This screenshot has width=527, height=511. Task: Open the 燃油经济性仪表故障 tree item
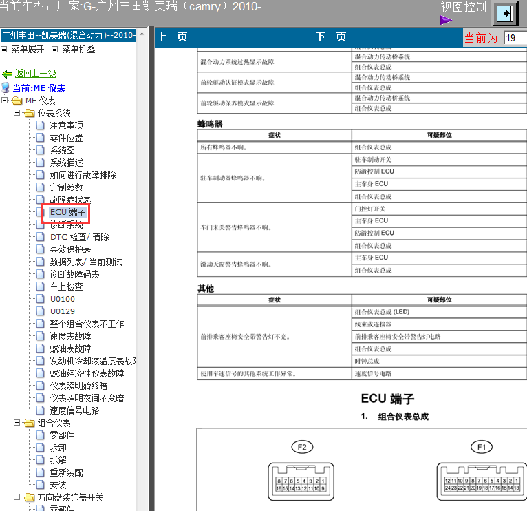point(87,373)
